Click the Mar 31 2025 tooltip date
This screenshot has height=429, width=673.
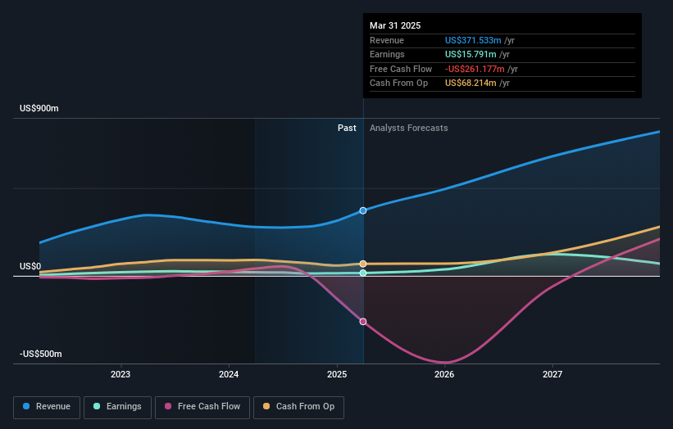pos(395,25)
